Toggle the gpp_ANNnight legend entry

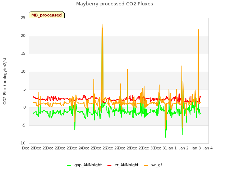coord(84,165)
